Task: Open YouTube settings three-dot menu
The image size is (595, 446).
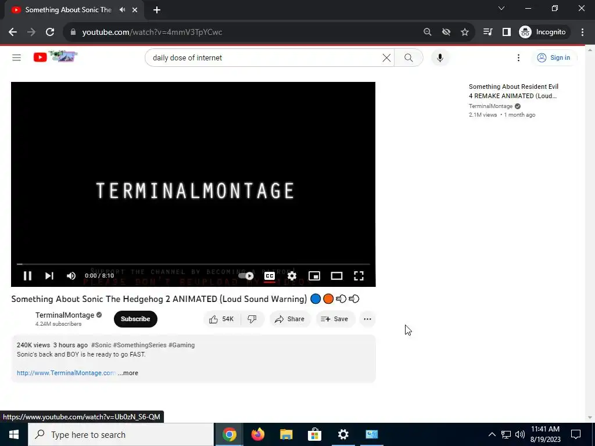Action: point(518,57)
